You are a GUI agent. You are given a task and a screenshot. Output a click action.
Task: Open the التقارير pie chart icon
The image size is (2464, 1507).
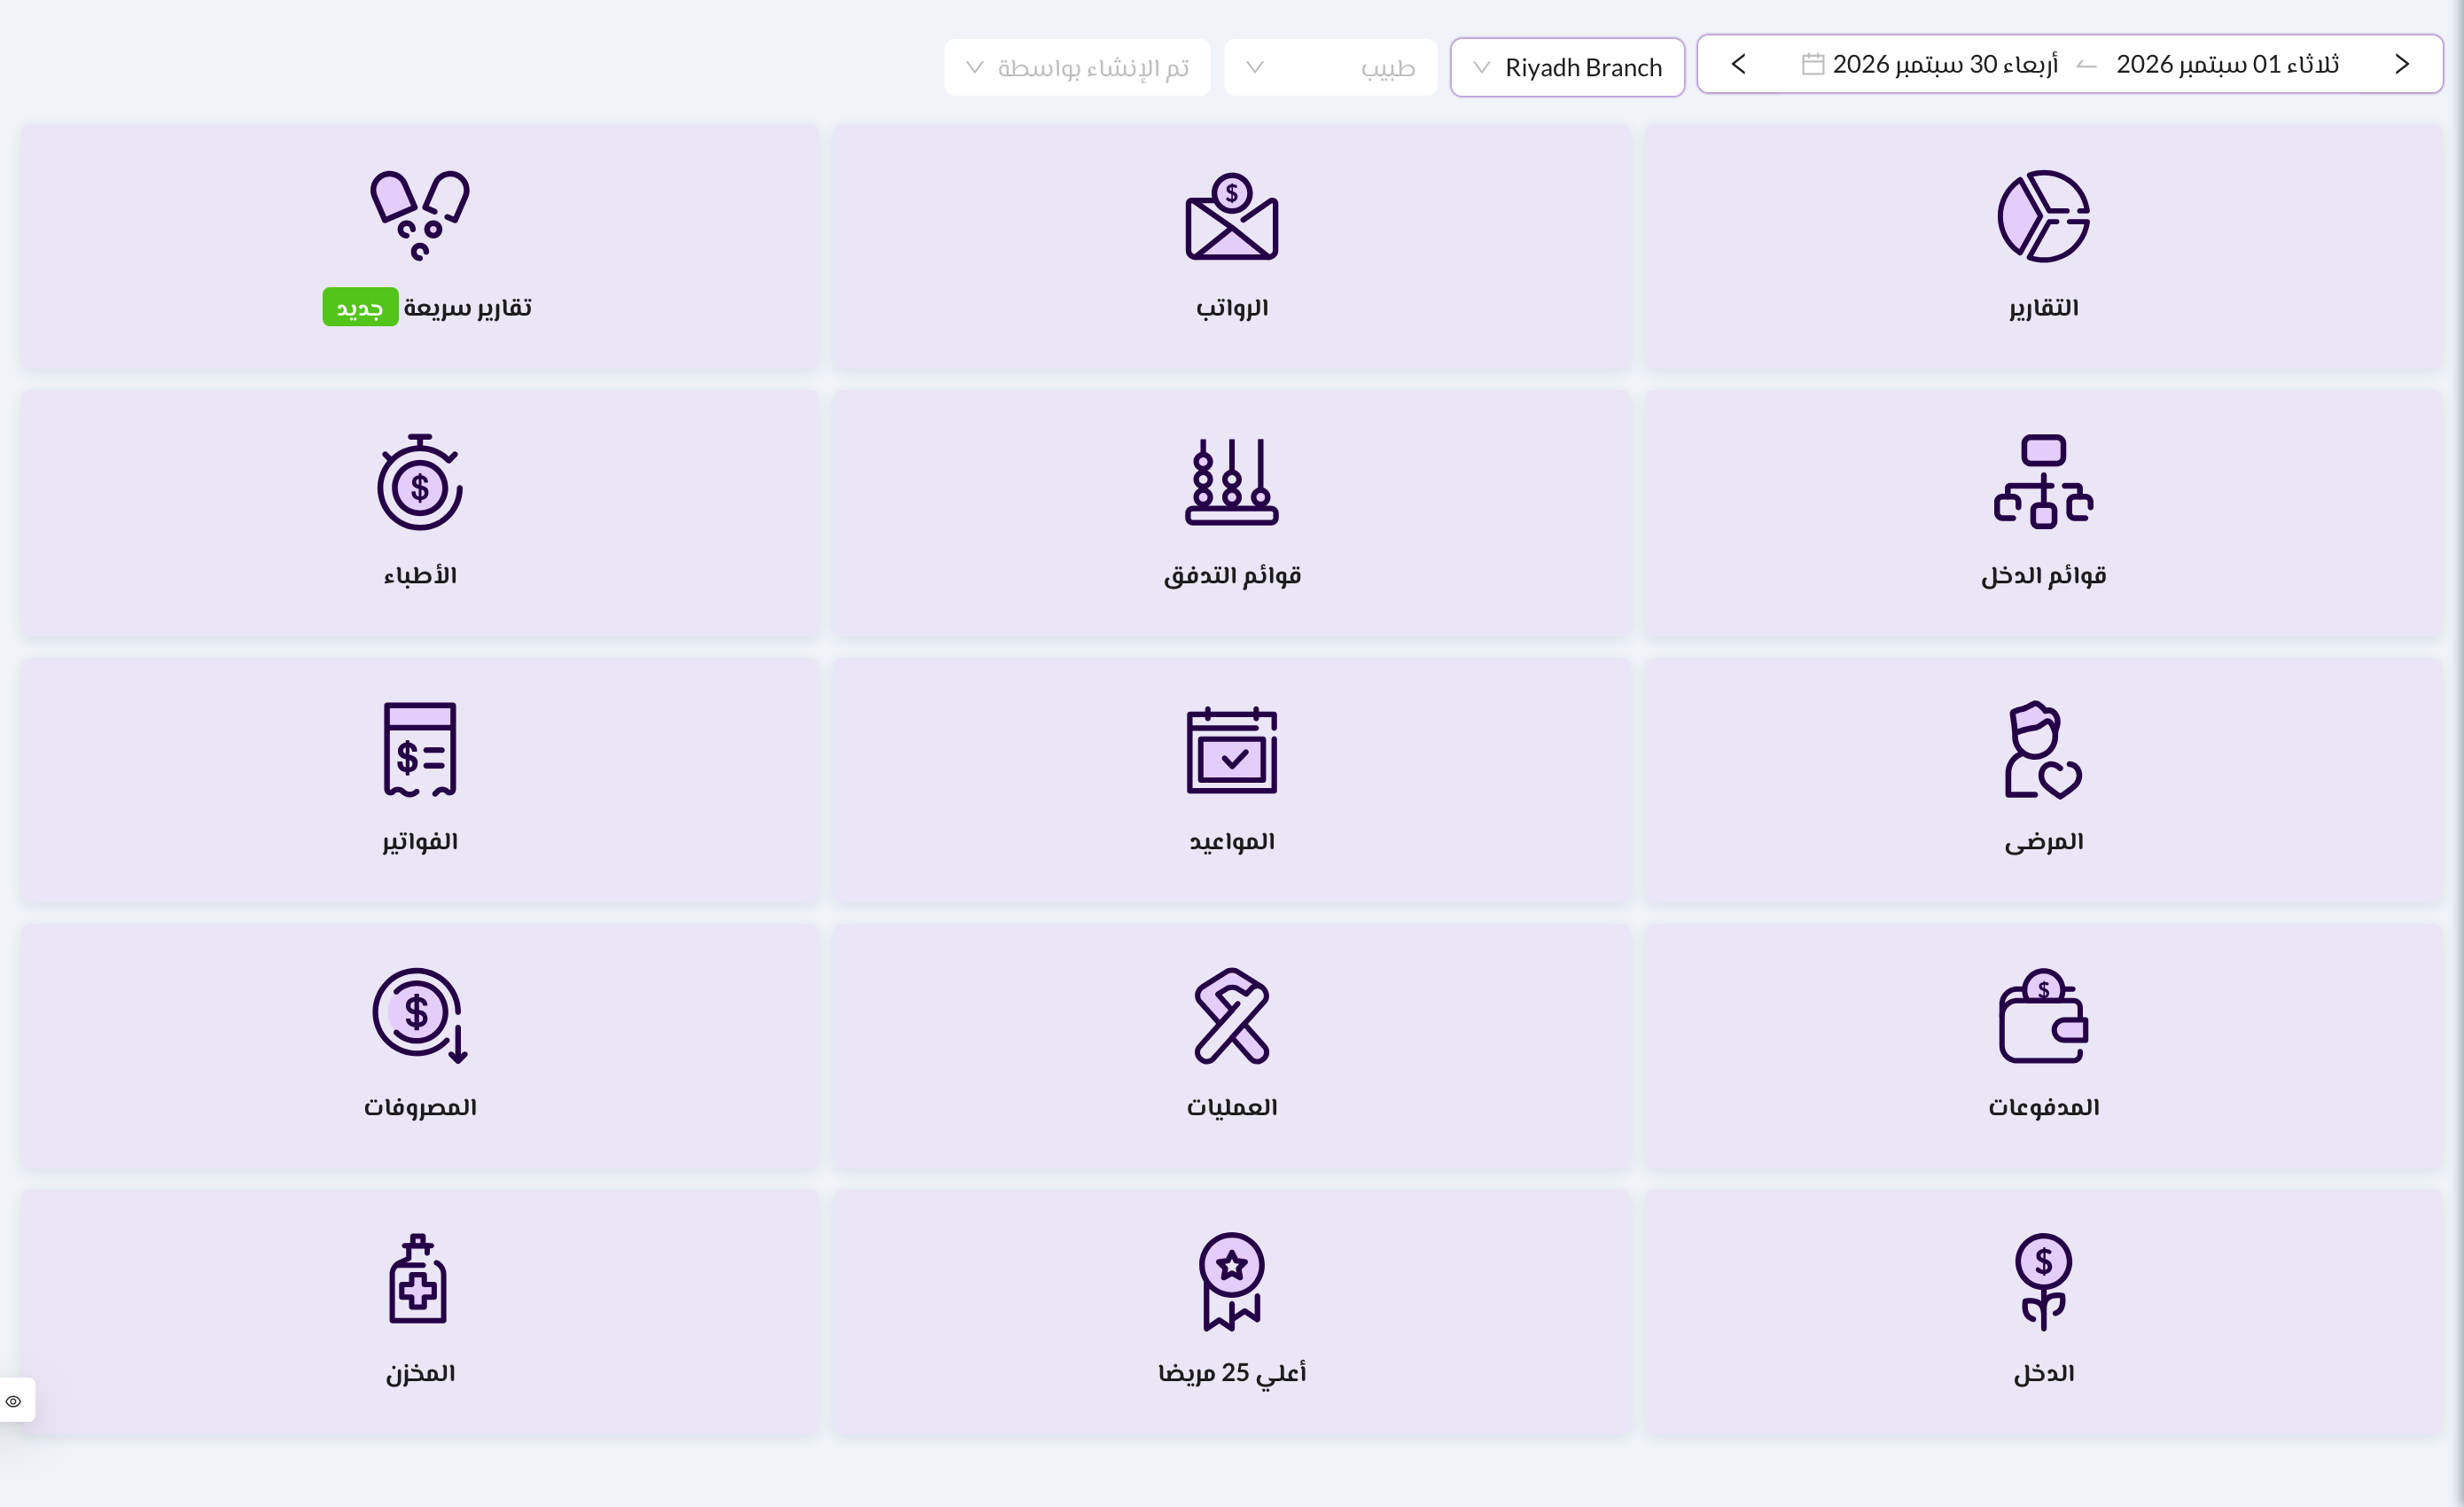click(2043, 216)
